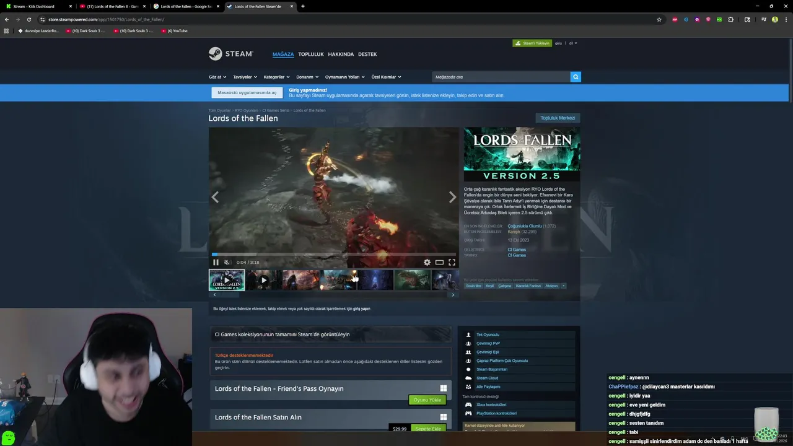Open Çevrimiçi Eşli feature link
This screenshot has height=446, width=793.
(x=488, y=352)
